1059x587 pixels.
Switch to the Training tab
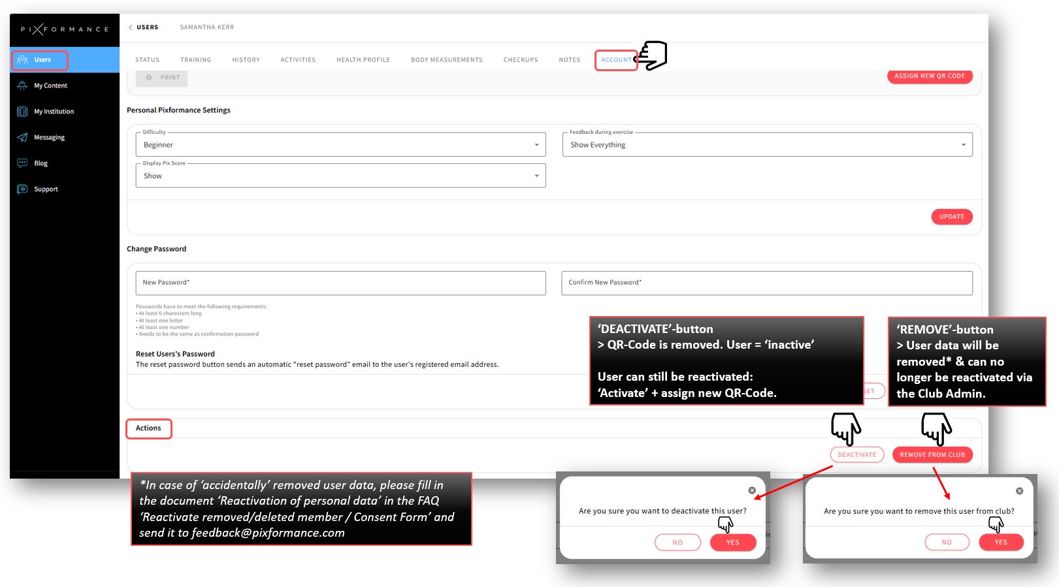196,60
